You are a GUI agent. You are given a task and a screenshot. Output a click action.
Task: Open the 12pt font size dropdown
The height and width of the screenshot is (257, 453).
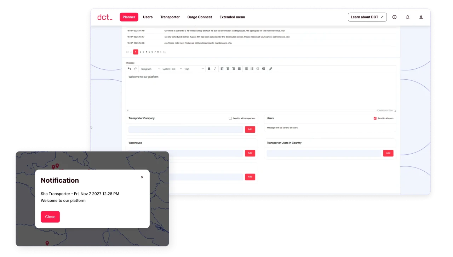[194, 69]
